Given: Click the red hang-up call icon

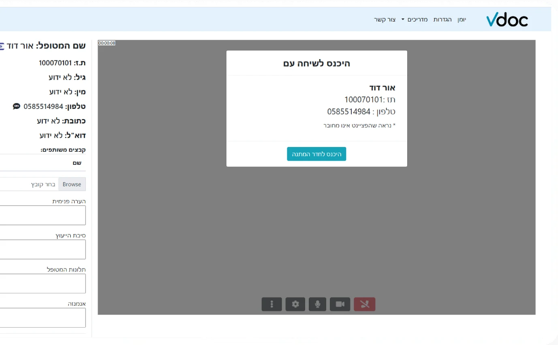Looking at the screenshot, I should click(x=364, y=304).
